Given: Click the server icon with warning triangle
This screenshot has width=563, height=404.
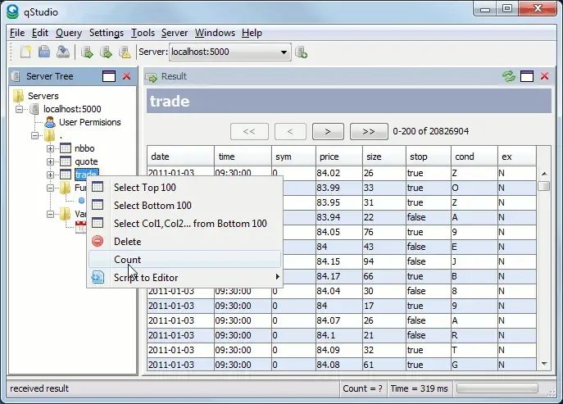Looking at the screenshot, I should (x=125, y=52).
